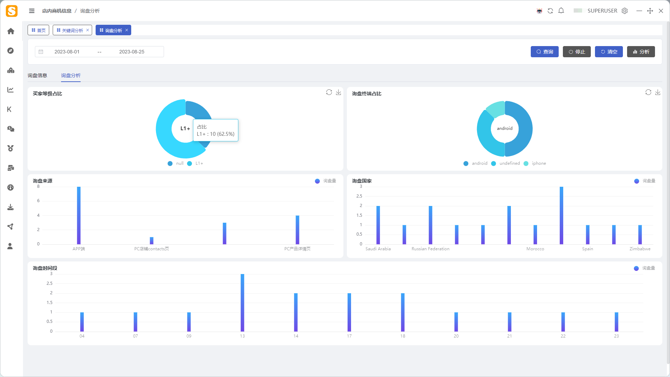
Task: Click the orange S application logo
Action: click(12, 11)
